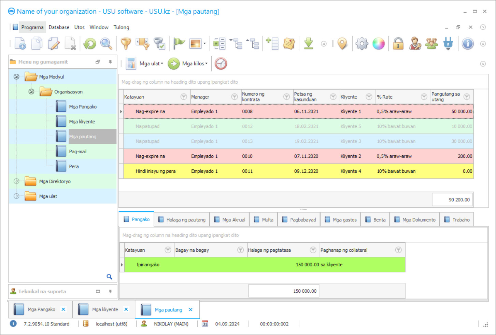Switch to Mga Dokumento tab

pos(415,220)
